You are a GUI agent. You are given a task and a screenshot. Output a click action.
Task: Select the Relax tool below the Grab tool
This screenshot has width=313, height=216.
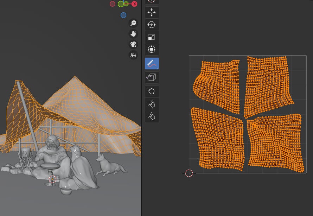152,103
